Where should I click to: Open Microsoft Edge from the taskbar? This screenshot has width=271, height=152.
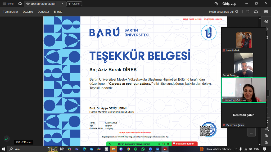84,149
